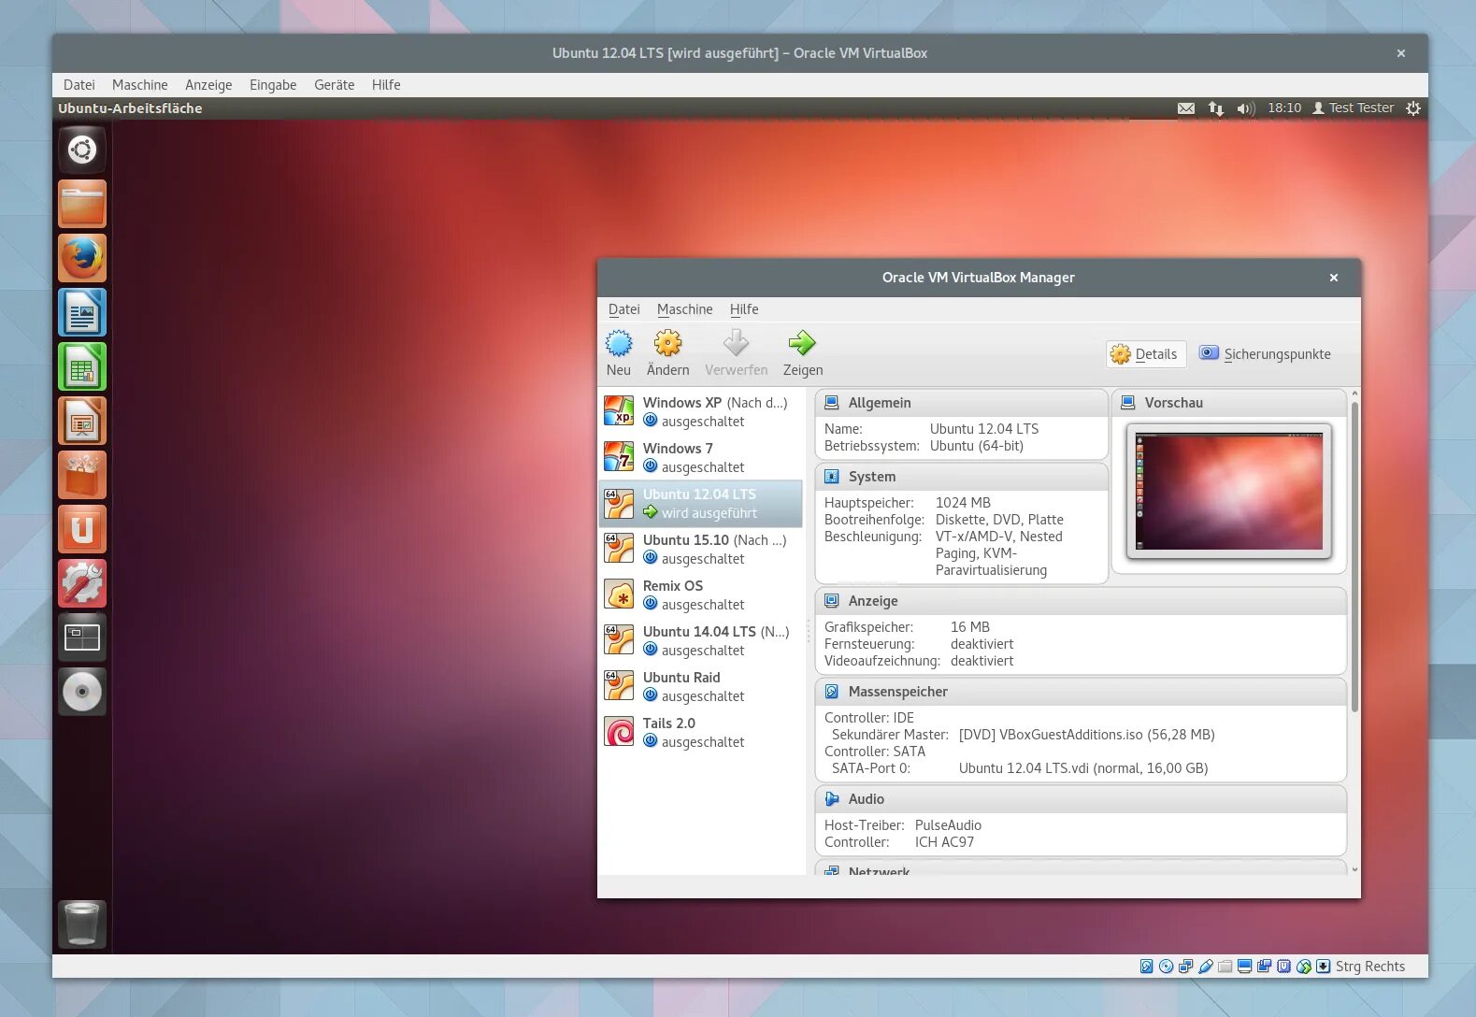
Task: Switch to Sicherungspunkte view
Action: coord(1265,354)
